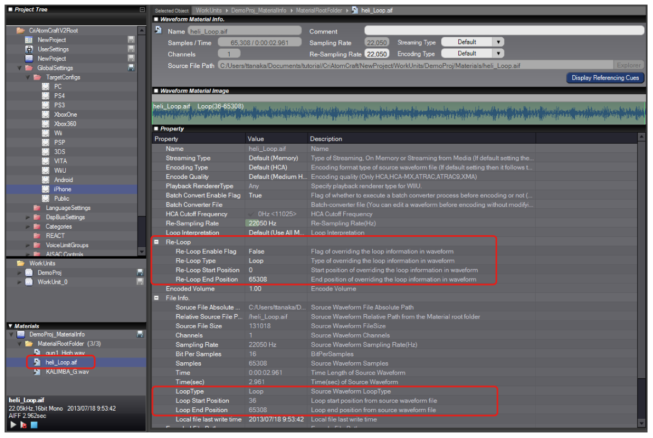Click the play-with-B preview icon
653x438 pixels.
[24, 425]
